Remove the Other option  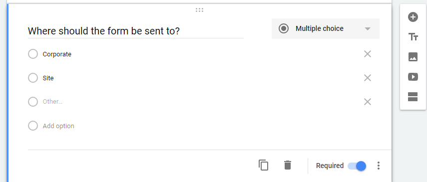[x=368, y=102]
